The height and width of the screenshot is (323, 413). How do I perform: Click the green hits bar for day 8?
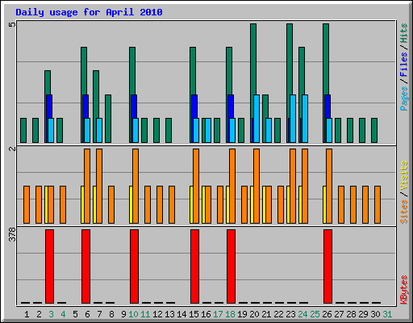pyautogui.click(x=108, y=119)
